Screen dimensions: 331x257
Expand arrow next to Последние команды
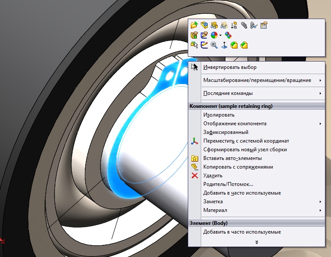(320, 93)
